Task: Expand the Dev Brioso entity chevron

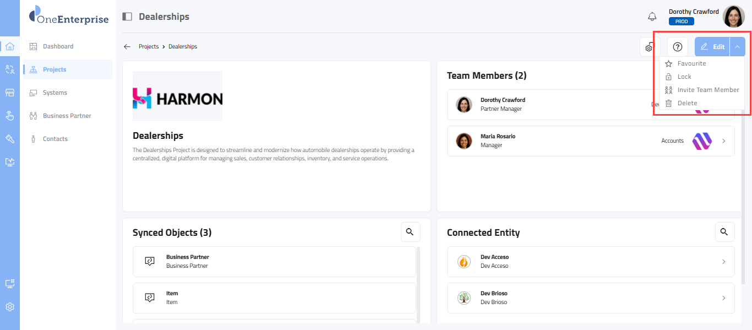Action: click(x=724, y=298)
